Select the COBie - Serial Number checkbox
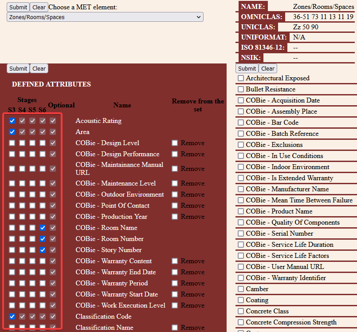The image size is (357, 332). click(241, 233)
